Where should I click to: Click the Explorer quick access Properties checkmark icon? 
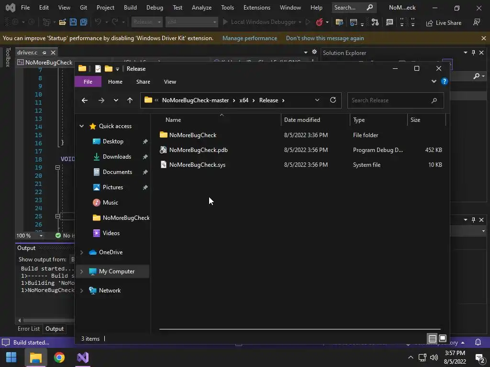98,69
